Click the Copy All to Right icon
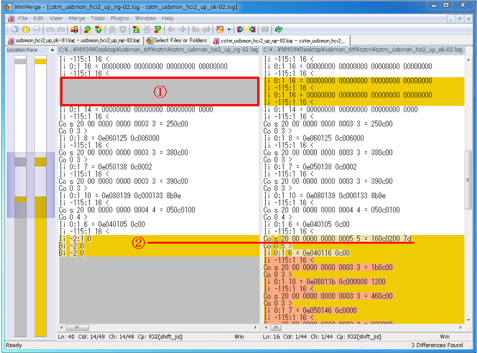Viewport: 477px width, 353px height. 241,30
